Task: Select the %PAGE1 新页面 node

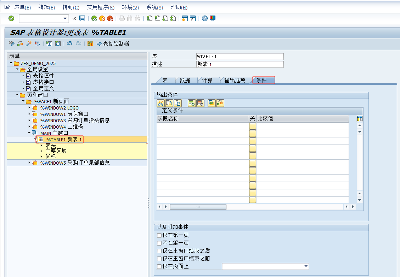Action: coord(51,101)
